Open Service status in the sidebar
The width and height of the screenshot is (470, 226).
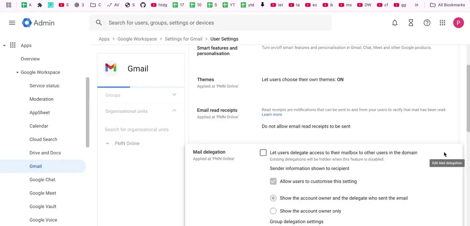(x=45, y=85)
